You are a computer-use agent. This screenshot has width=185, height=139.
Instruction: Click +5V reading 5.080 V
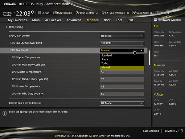point(173,104)
